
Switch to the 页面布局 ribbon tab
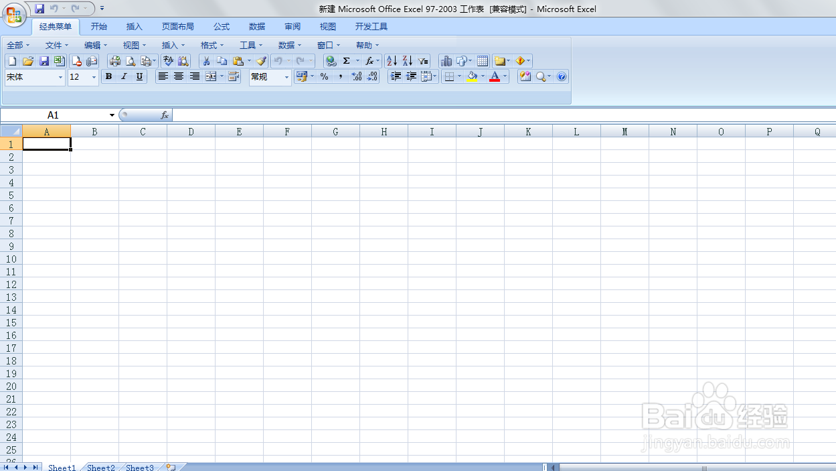tap(177, 27)
